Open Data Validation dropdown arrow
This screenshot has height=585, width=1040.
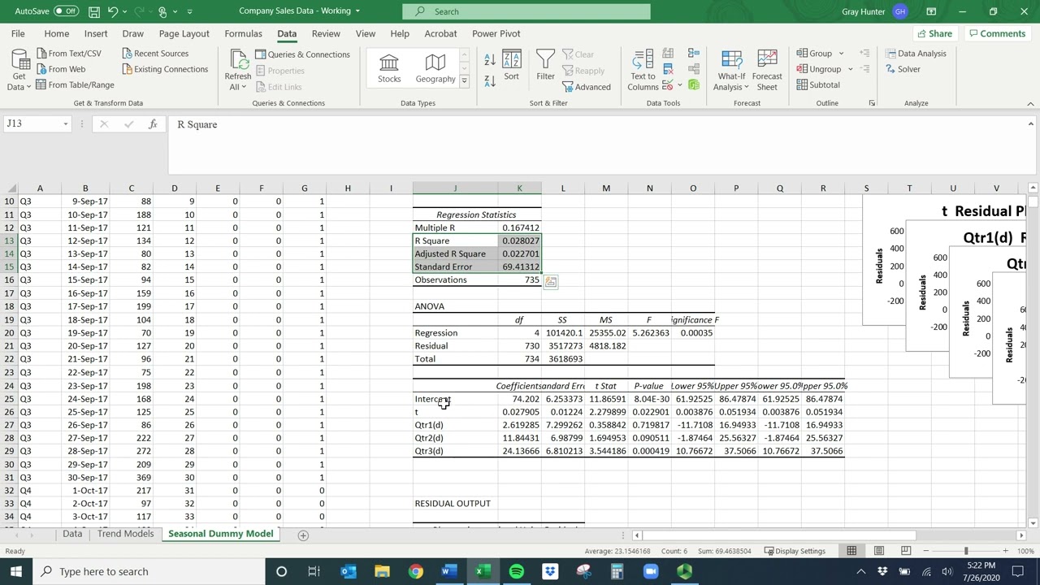[x=678, y=84]
